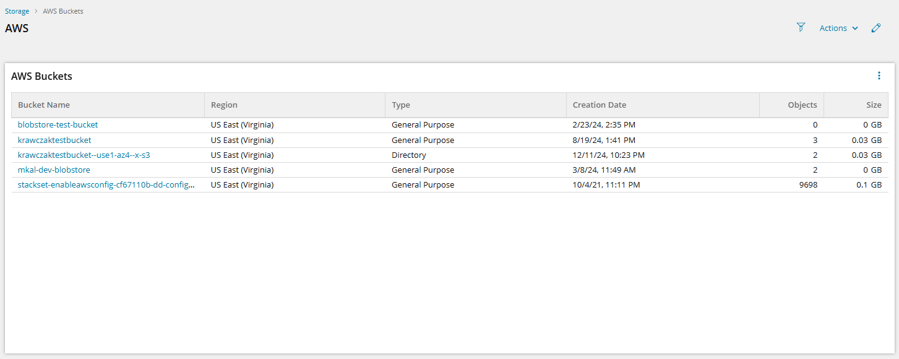Go to Storage breadcrumb link
Viewport: 899px width, 359px height.
17,11
